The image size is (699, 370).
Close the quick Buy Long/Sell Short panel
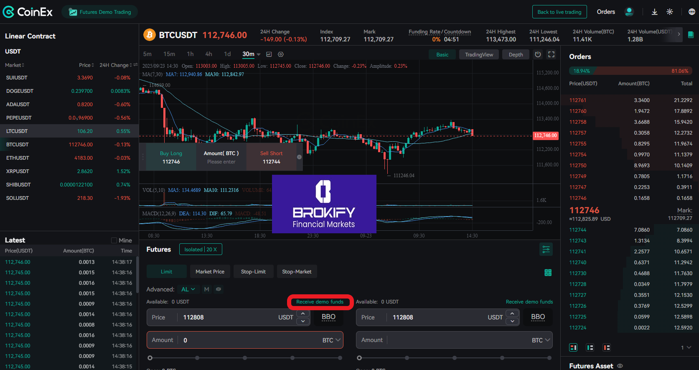299,157
